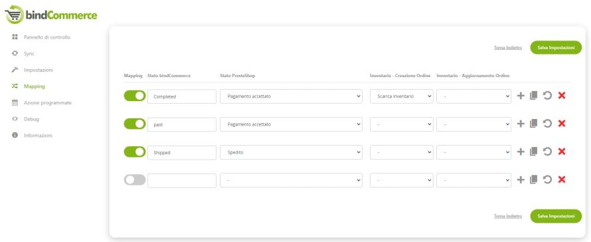Screen dimensions: 591x242
Task: Enable the empty row mapping toggle
Action: (x=135, y=180)
